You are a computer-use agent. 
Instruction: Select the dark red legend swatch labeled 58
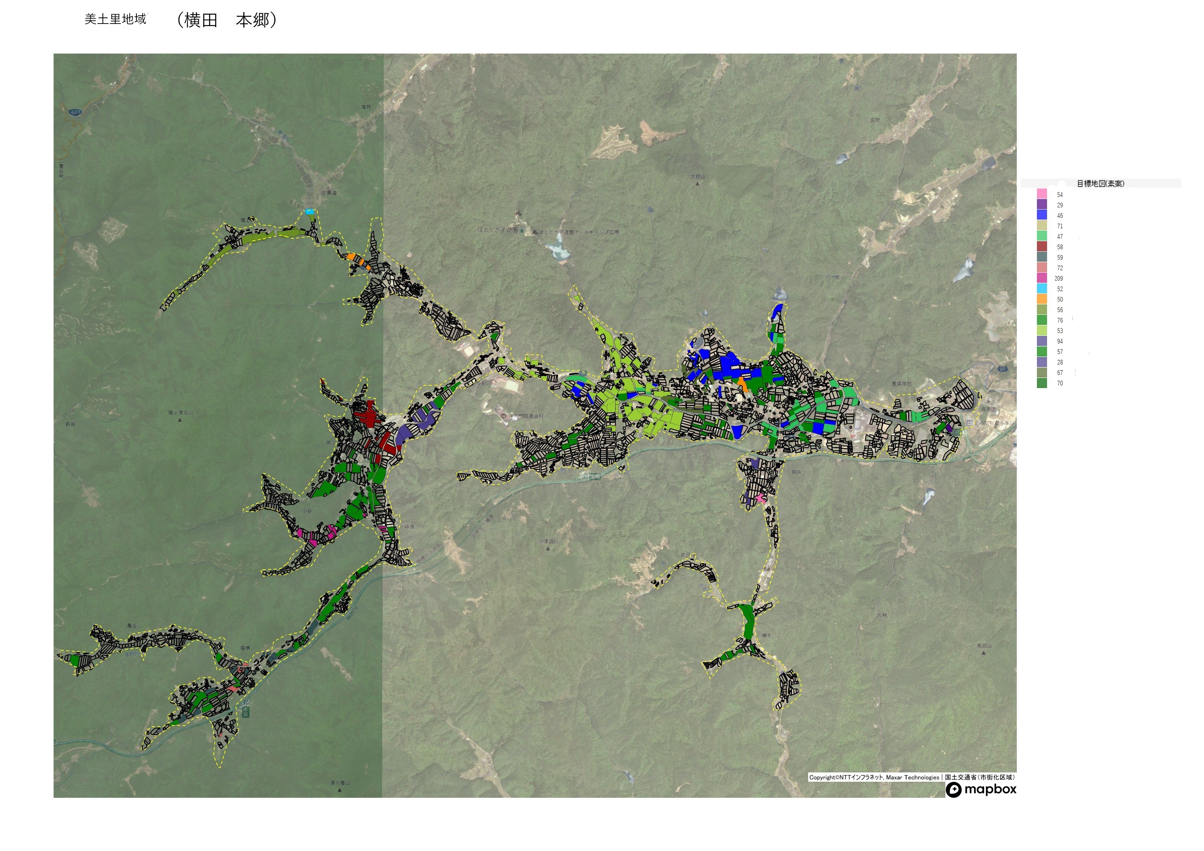(x=1041, y=246)
